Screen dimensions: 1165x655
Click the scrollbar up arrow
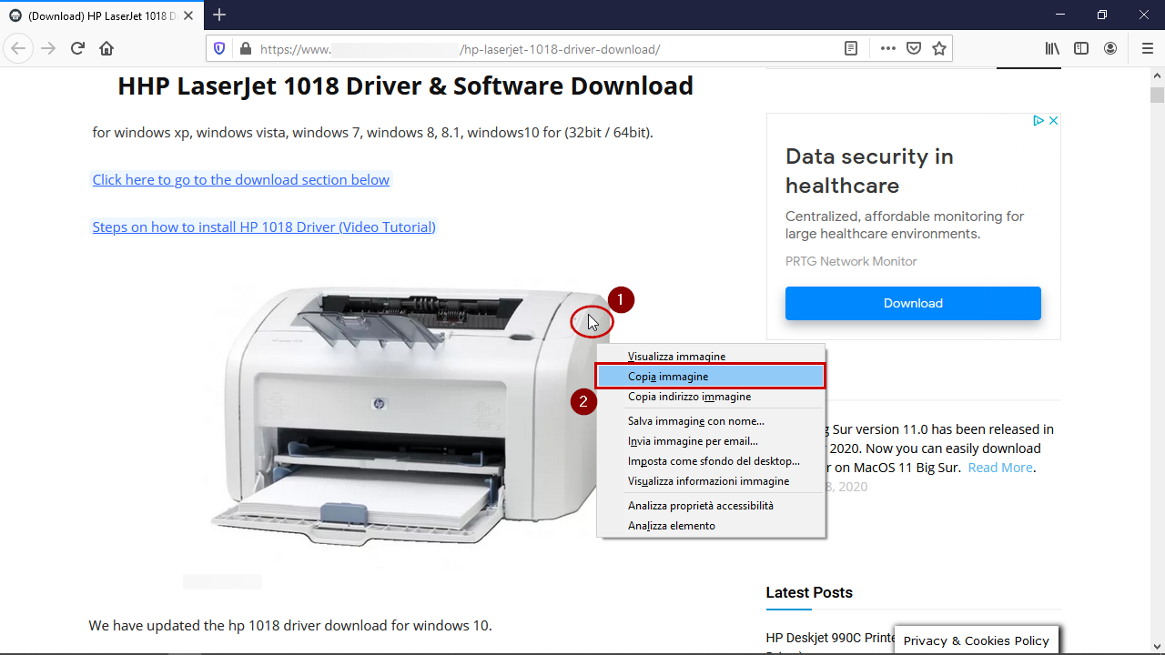point(1157,76)
